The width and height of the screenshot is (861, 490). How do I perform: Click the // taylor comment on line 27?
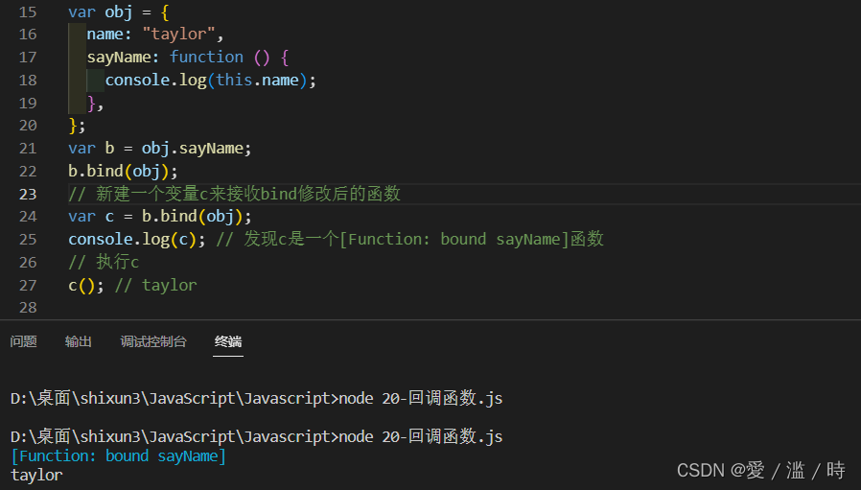pyautogui.click(x=156, y=285)
